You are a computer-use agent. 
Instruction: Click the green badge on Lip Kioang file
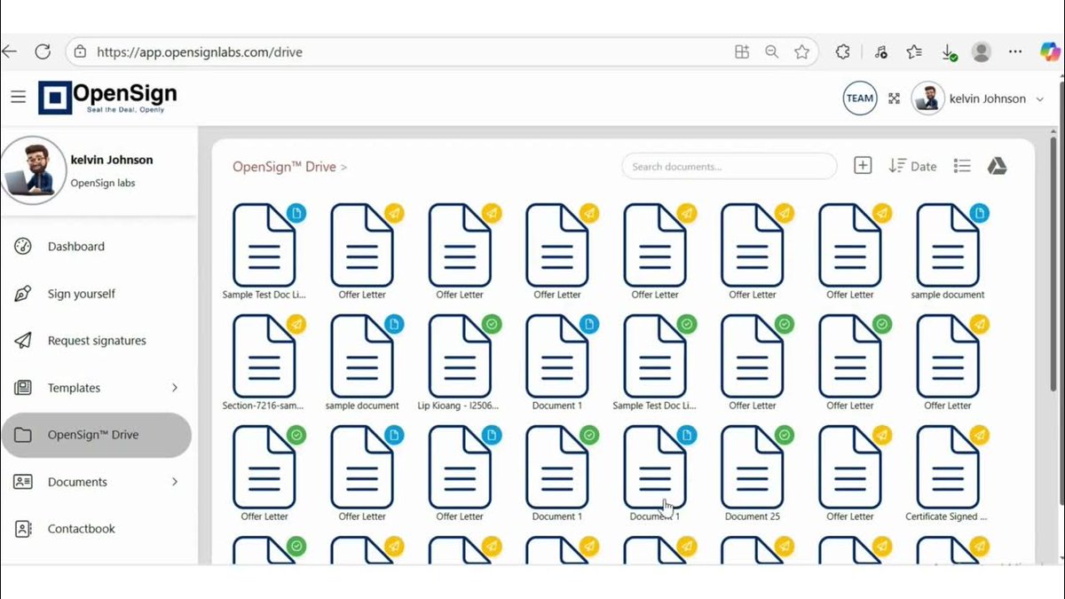point(492,324)
